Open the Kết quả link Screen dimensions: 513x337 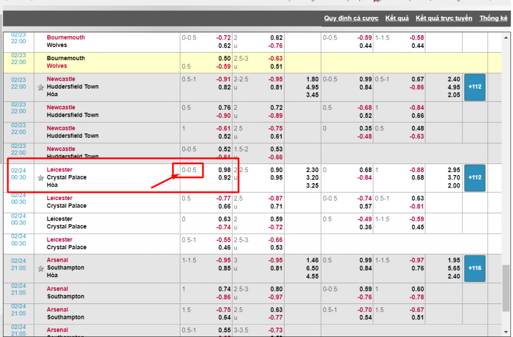(397, 19)
